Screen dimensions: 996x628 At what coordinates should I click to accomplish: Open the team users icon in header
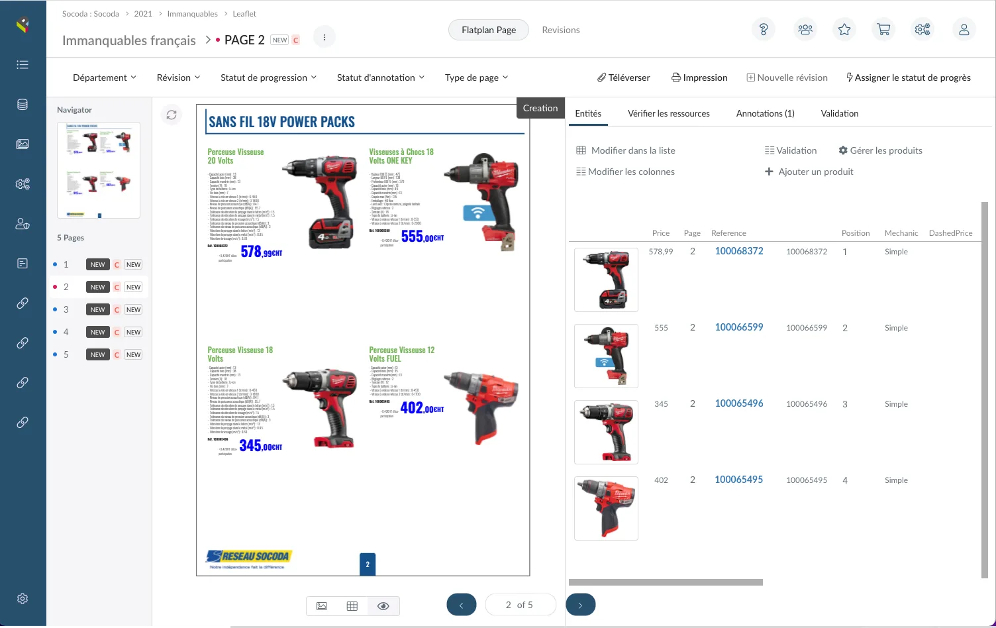(805, 30)
